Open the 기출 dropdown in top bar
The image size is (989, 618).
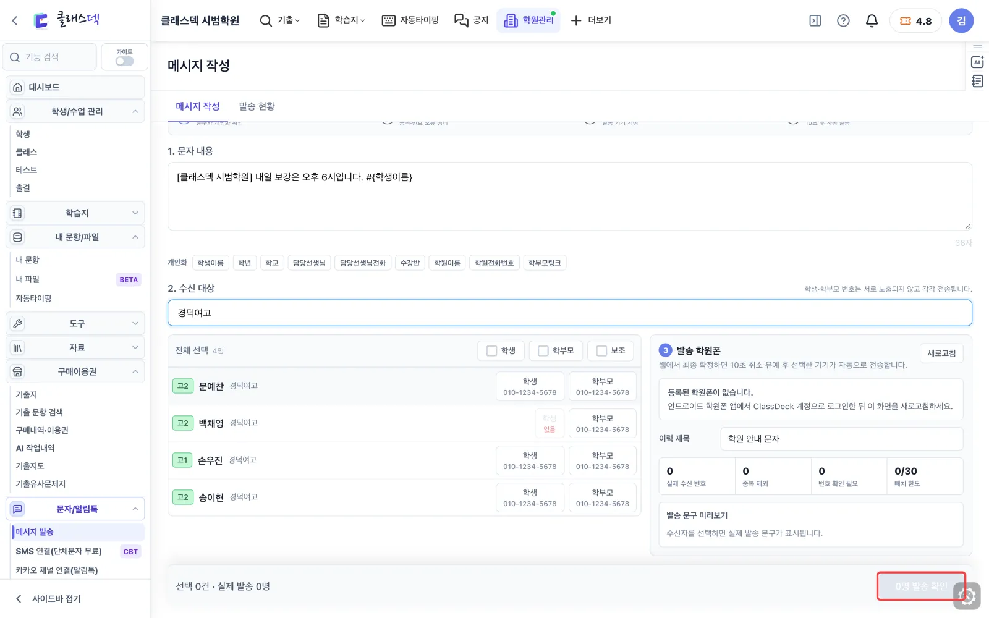(280, 20)
